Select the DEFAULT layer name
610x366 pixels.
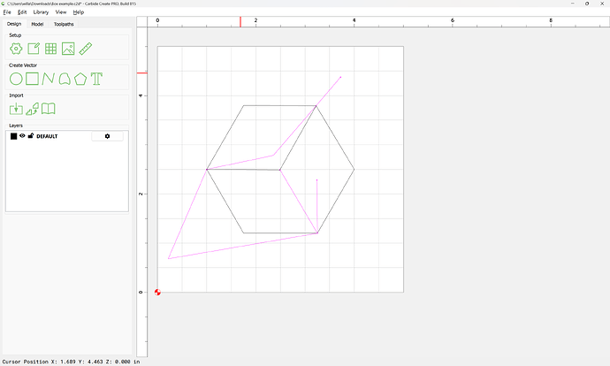click(47, 136)
